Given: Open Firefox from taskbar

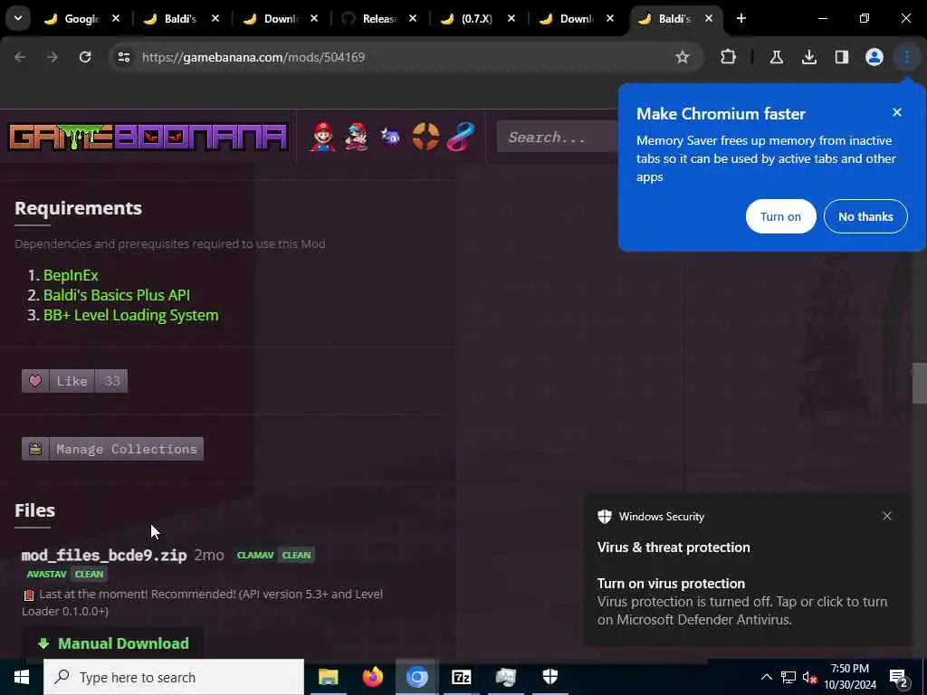Looking at the screenshot, I should point(372,677).
